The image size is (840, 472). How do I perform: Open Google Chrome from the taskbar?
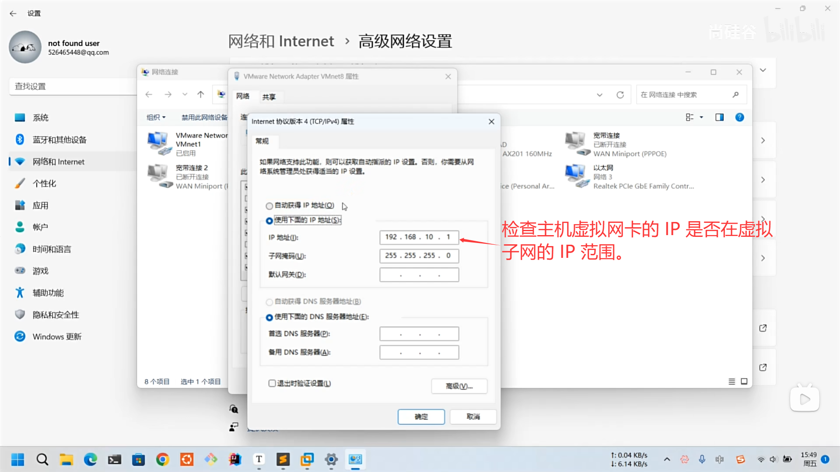(162, 459)
